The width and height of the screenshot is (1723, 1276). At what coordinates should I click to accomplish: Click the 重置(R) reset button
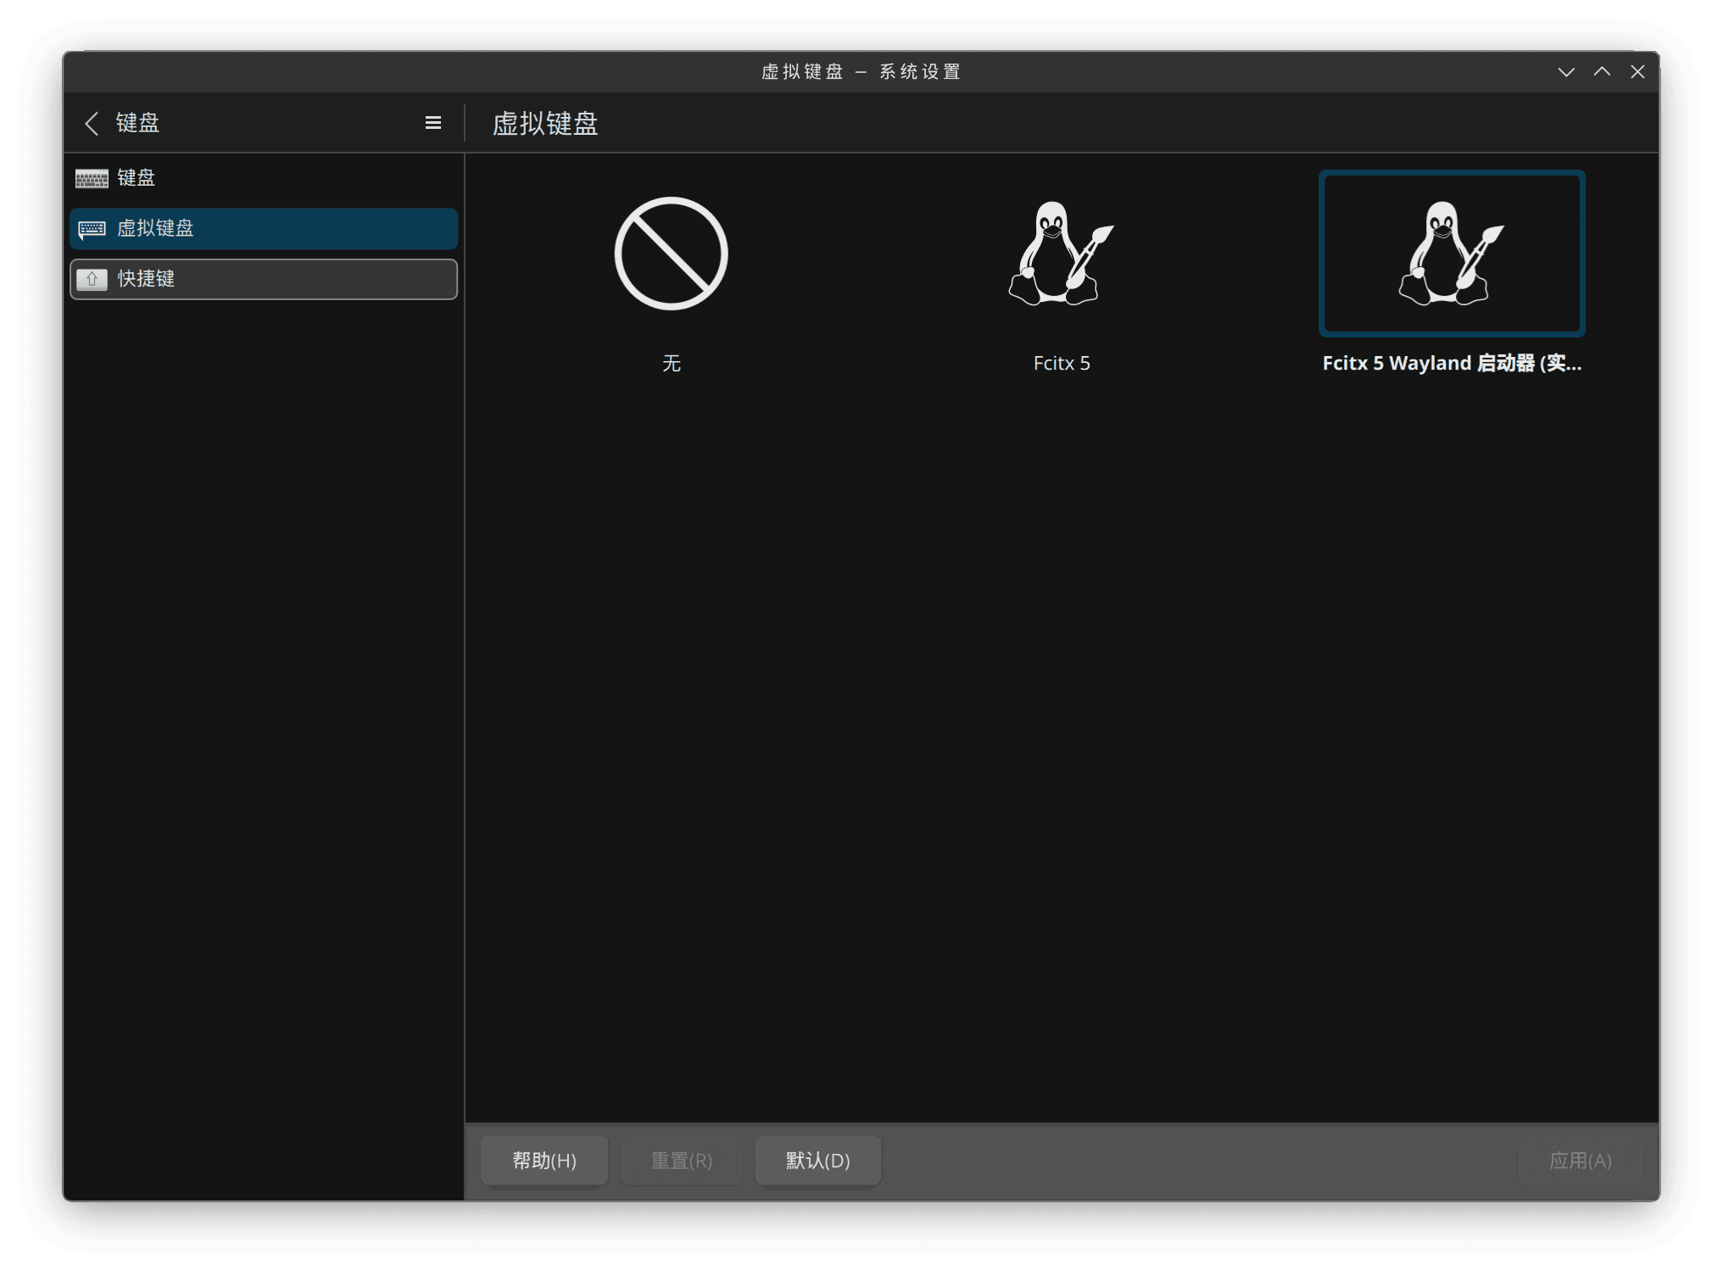(681, 1160)
